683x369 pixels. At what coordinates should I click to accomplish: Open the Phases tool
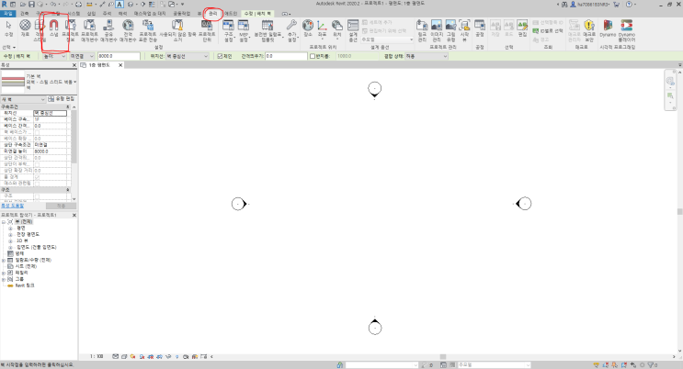pos(480,28)
